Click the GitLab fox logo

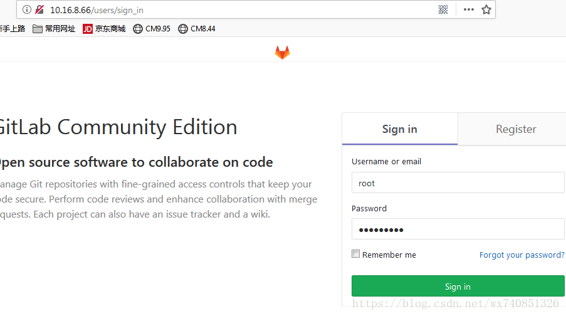tap(282, 53)
